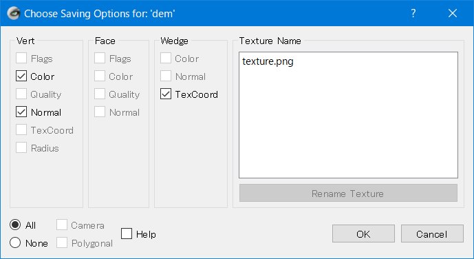Uncheck the Wedge TexCoord checkbox
Image resolution: width=474 pixels, height=259 pixels.
pos(166,94)
